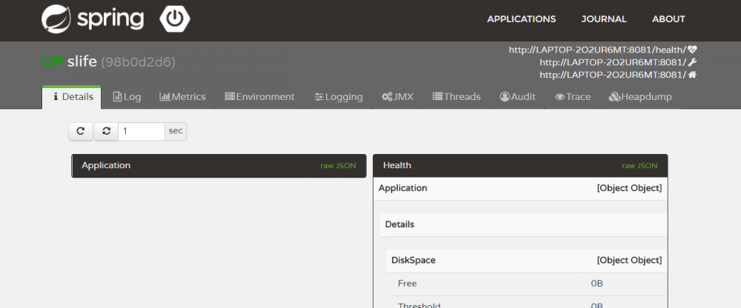Open the Threads tab
The image size is (741, 308).
456,97
